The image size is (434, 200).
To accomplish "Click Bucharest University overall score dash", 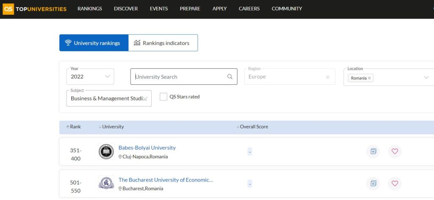I will pos(250,184).
